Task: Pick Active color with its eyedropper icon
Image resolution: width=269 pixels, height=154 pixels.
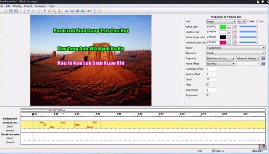Action: coord(234,27)
